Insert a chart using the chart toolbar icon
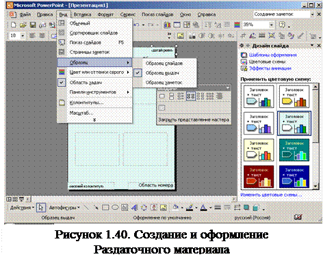323x259 pixels. click(167, 25)
